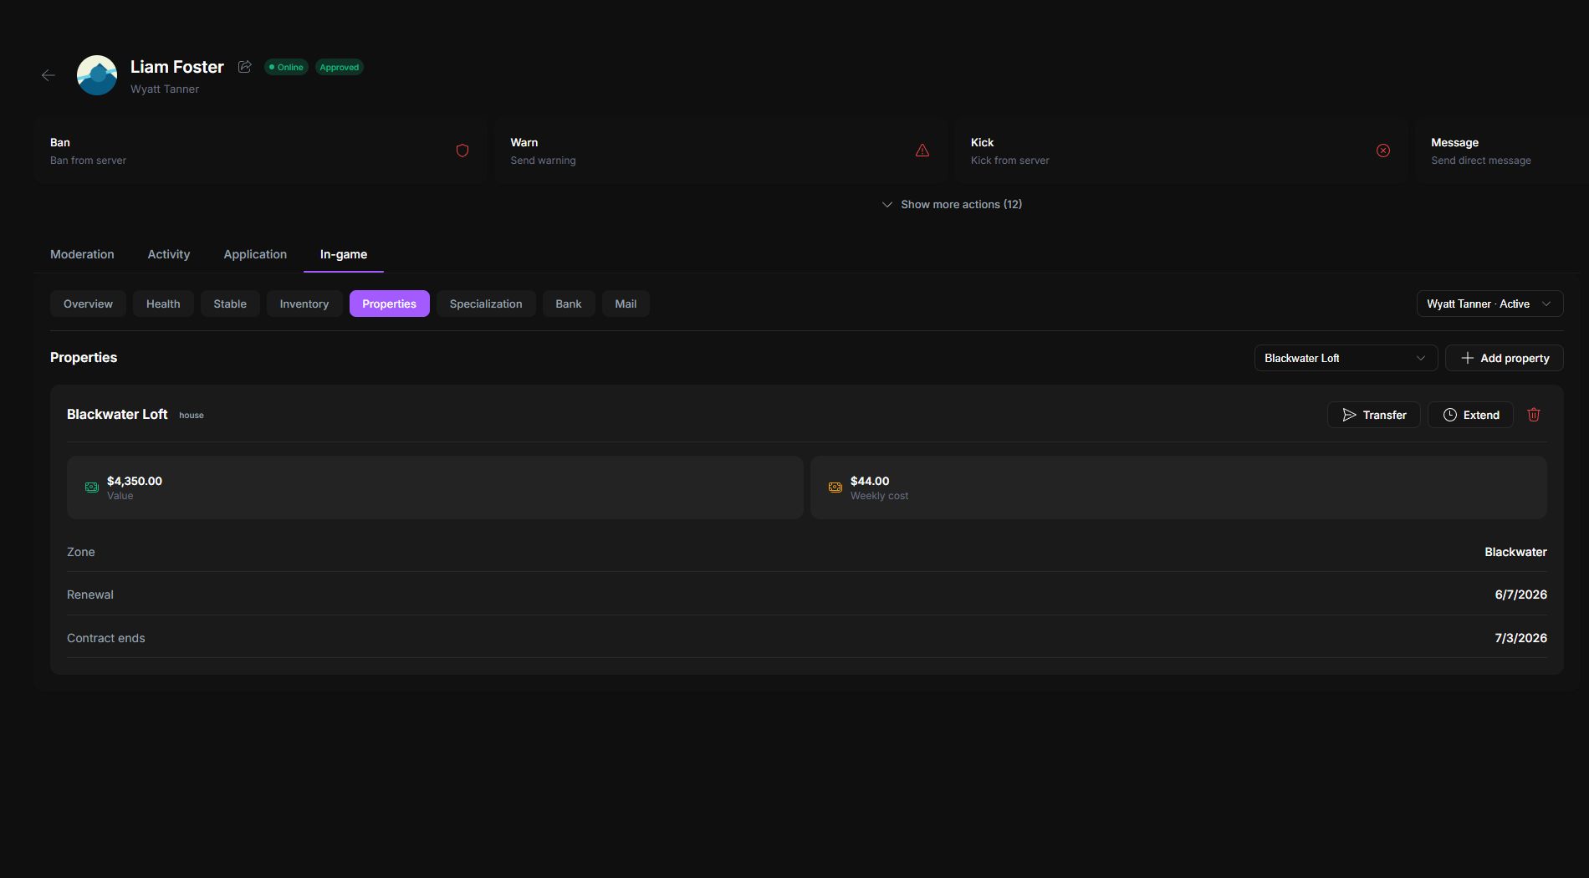Open the Message action card
Viewport: 1589px width, 878px height.
[x=1502, y=151]
